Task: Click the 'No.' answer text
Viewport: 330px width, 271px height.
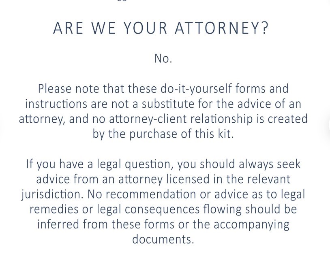Action: (x=163, y=58)
